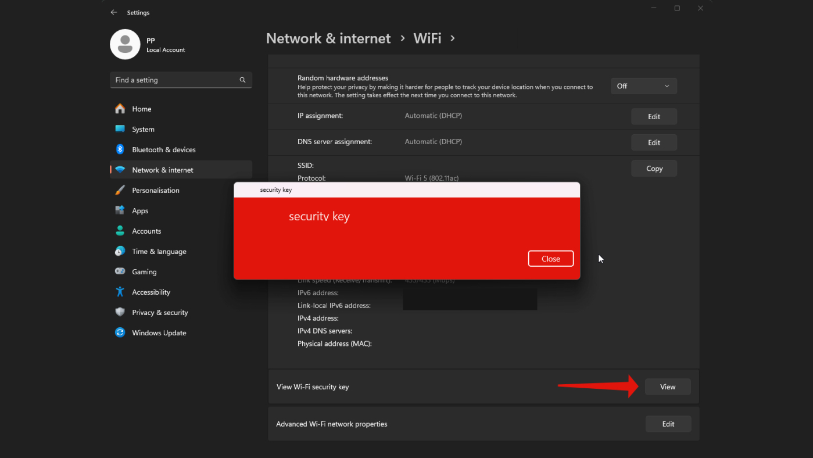Open Time & language settings icon

121,251
